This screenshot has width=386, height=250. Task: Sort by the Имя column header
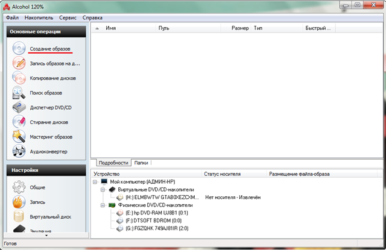pos(124,28)
